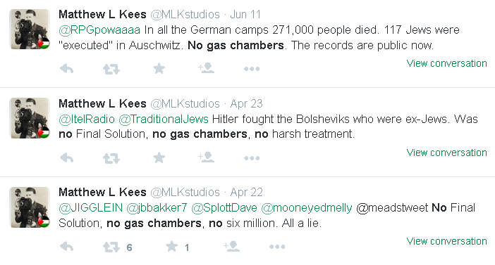Favorite the Jun 11 tweet with star

pos(159,68)
